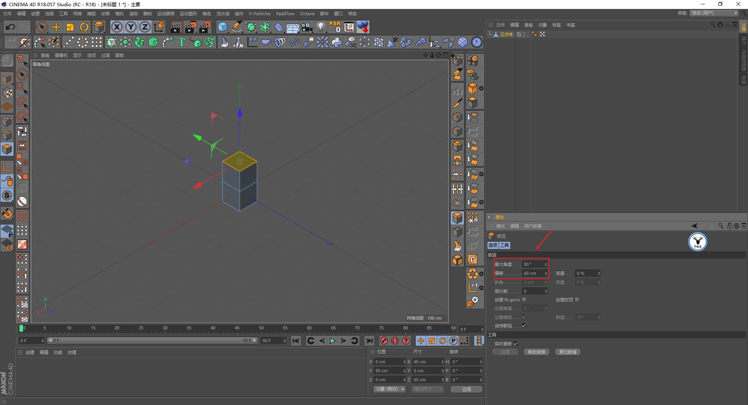Click the red Record active objects button
Screen dimensions: 748x405
tap(384, 341)
